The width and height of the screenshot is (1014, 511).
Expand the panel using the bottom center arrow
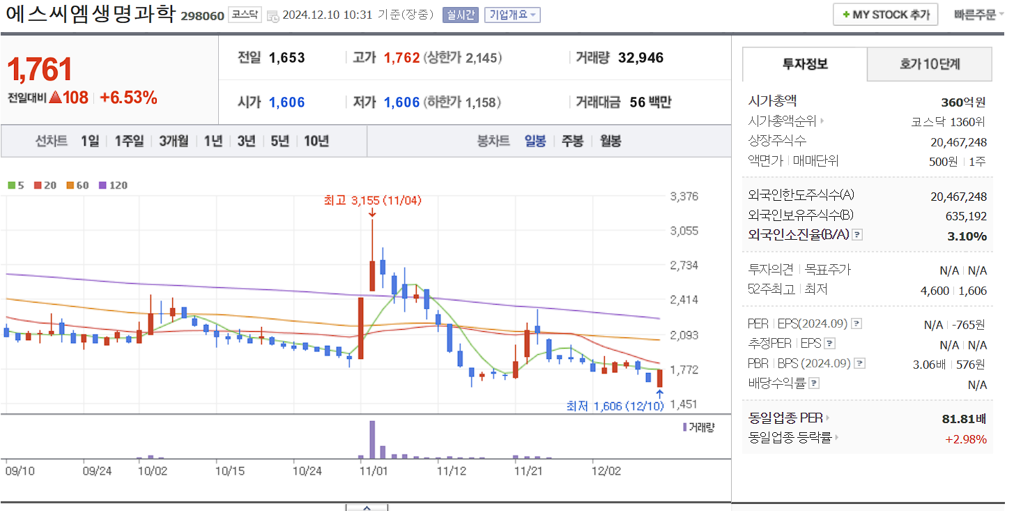(x=367, y=508)
